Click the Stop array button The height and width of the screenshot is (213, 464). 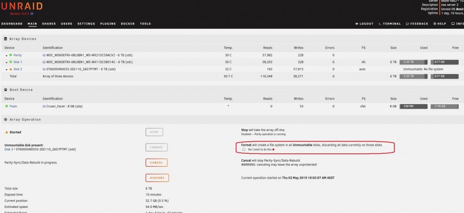[x=154, y=132]
